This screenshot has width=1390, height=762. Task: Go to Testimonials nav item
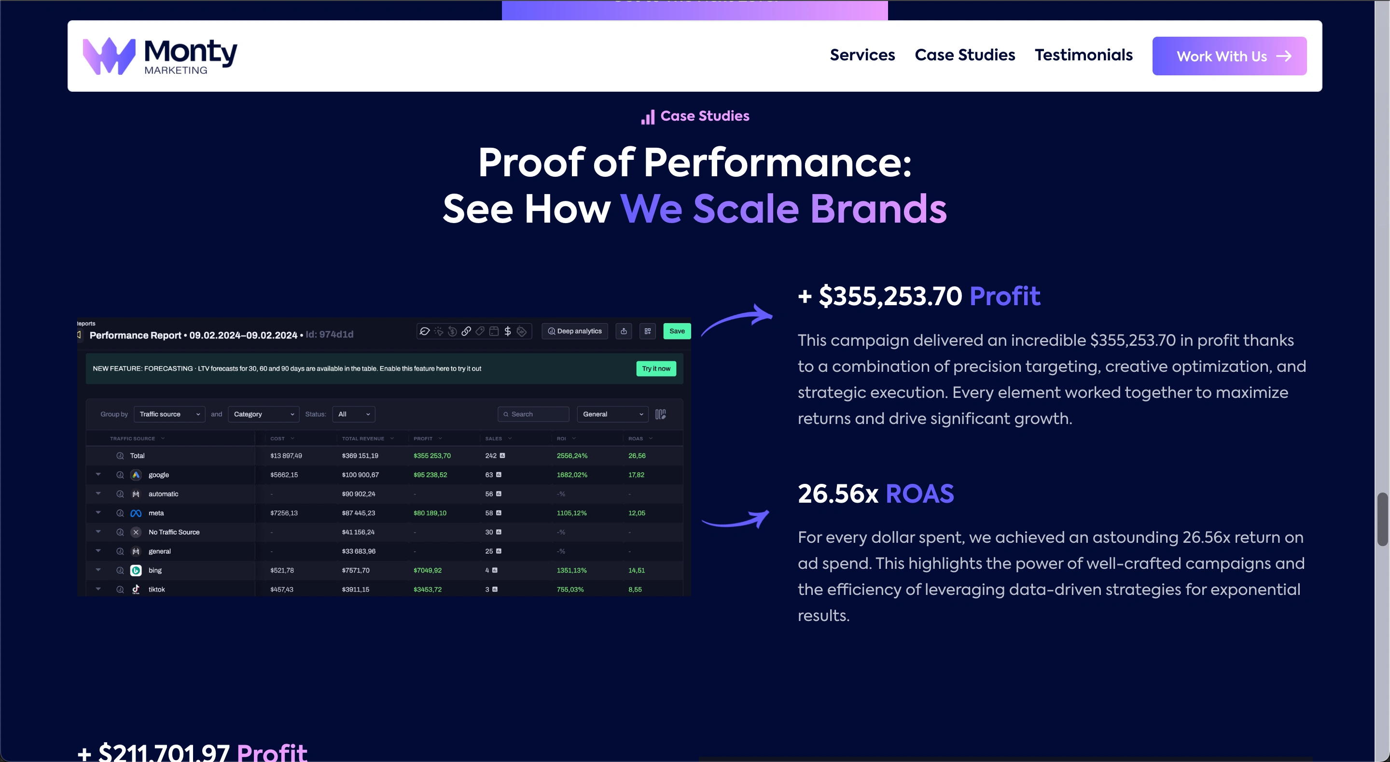(1083, 55)
